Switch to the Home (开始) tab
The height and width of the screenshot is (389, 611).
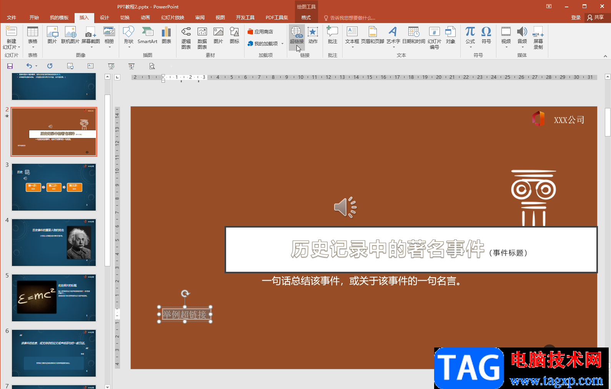tap(34, 18)
